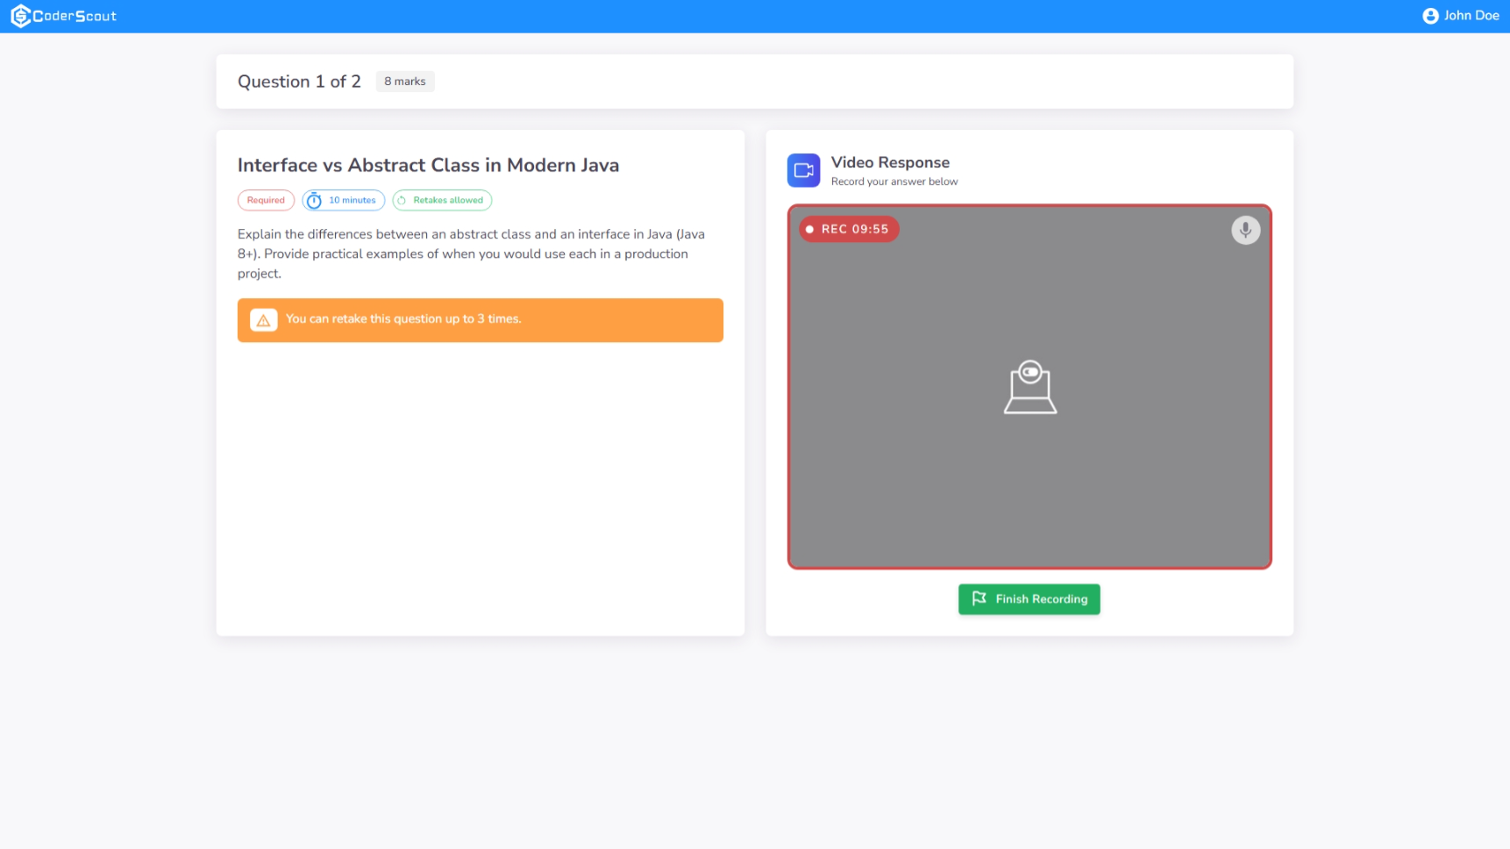Viewport: 1510px width, 849px height.
Task: Click the camera placeholder icon in the recording area
Action: pyautogui.click(x=1029, y=388)
